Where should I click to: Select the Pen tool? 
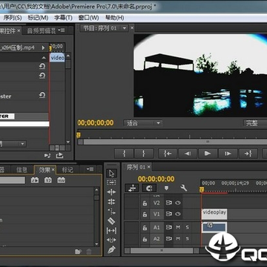point(111,250)
